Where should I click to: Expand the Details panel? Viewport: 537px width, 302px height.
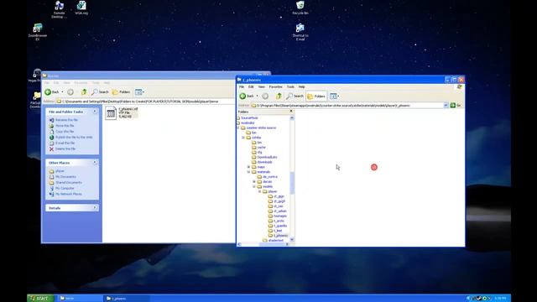tap(95, 208)
